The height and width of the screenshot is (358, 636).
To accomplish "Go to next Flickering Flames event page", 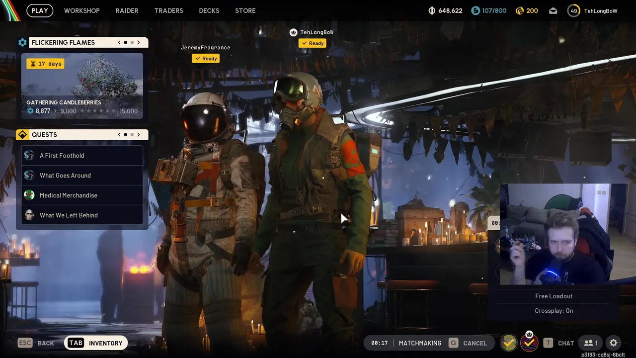I will click(x=139, y=42).
